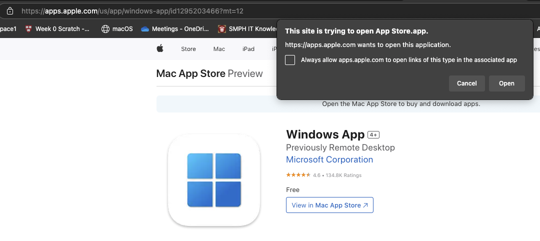Click the Windows App title text
This screenshot has width=540, height=241.
point(325,134)
